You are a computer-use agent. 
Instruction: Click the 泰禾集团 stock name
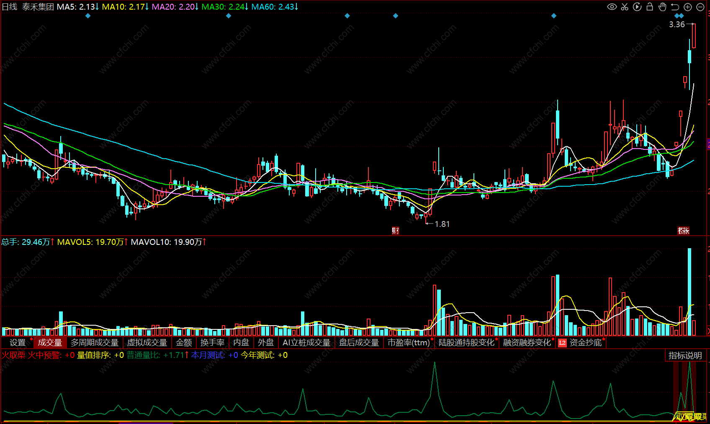coord(38,7)
